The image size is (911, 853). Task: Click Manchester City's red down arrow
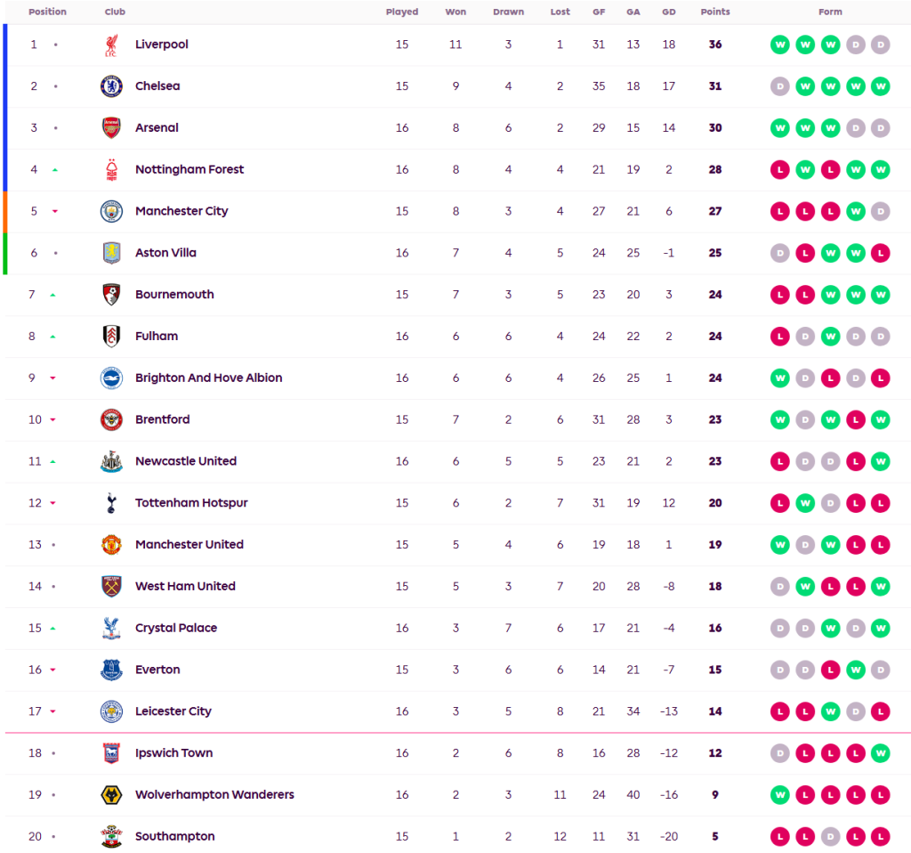coord(54,212)
